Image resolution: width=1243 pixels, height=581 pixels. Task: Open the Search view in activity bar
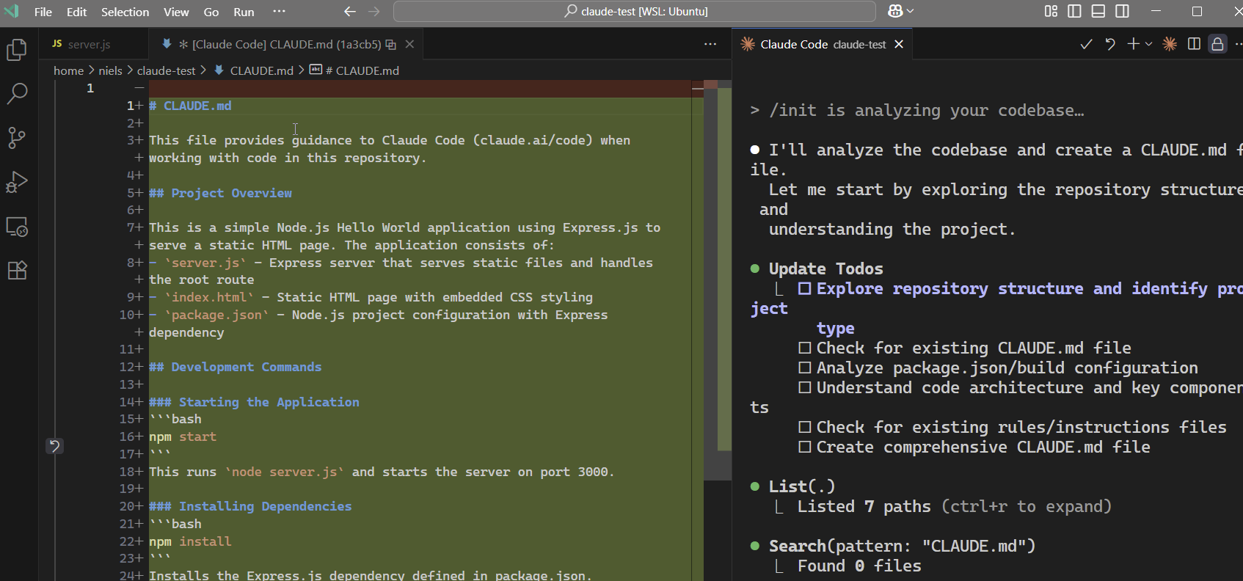pyautogui.click(x=17, y=93)
